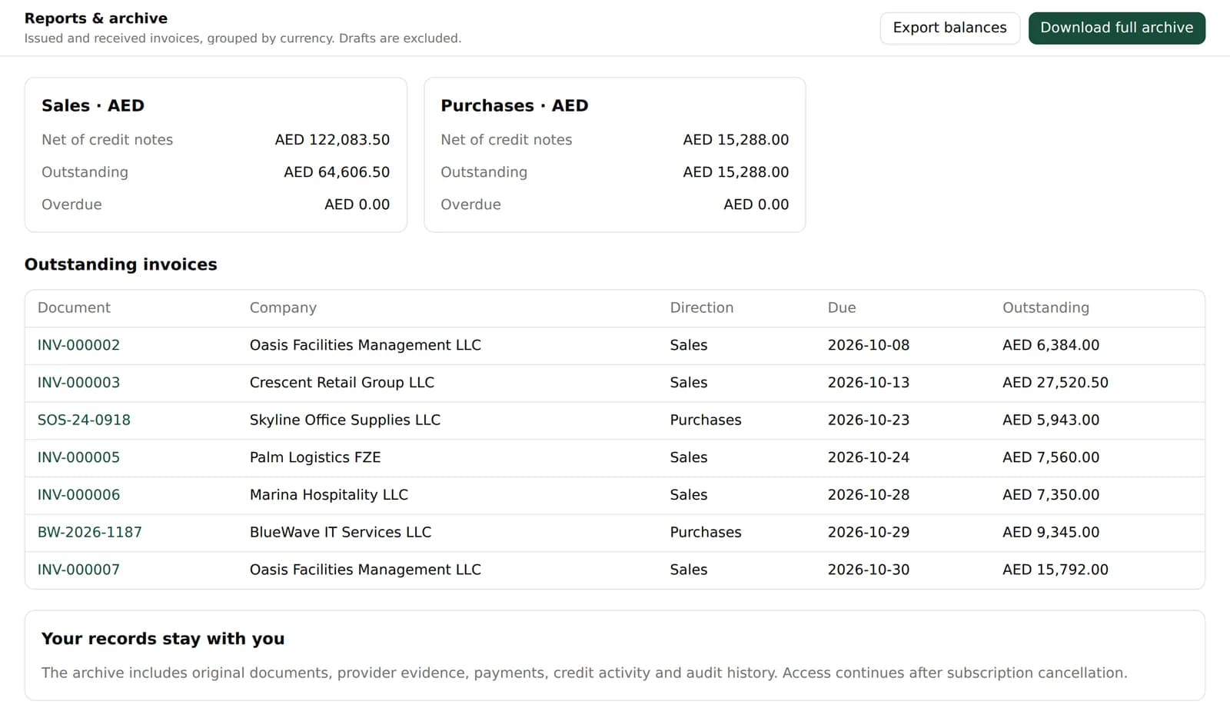The height and width of the screenshot is (708, 1230).
Task: Click BlueWave IT Services LLC cell
Action: (x=341, y=532)
